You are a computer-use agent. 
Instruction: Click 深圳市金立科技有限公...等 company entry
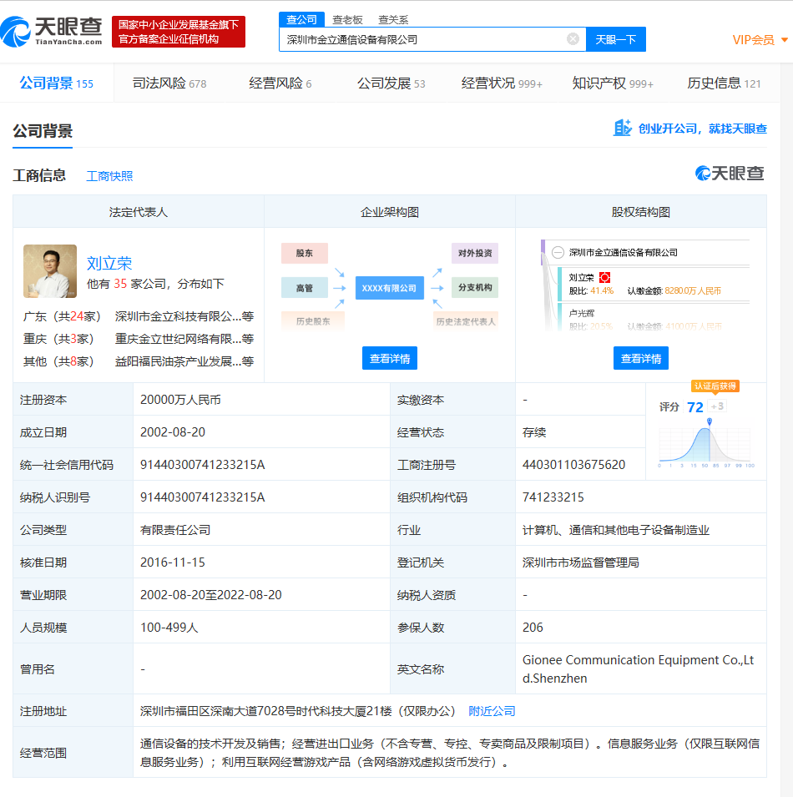coord(184,316)
